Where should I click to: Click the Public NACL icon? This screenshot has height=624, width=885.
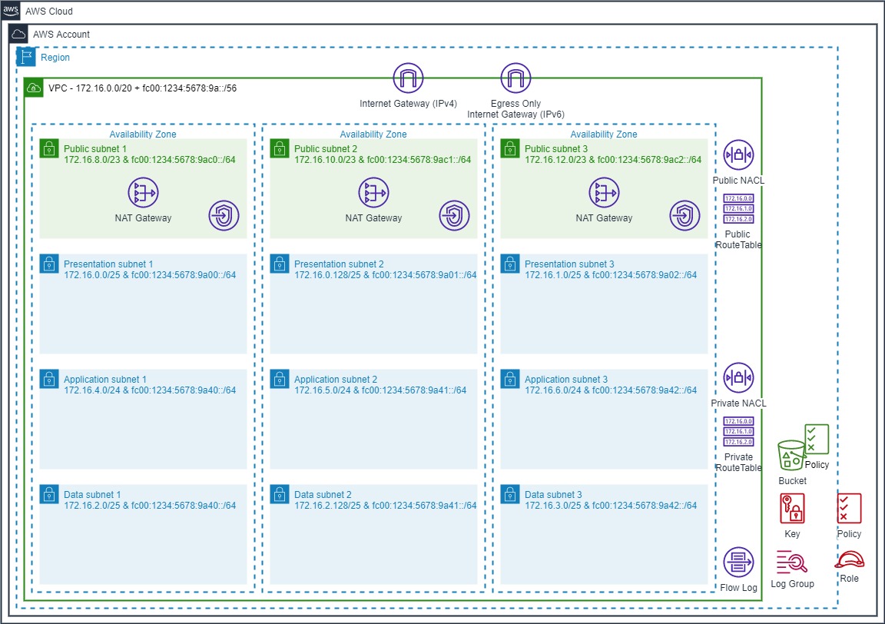738,154
